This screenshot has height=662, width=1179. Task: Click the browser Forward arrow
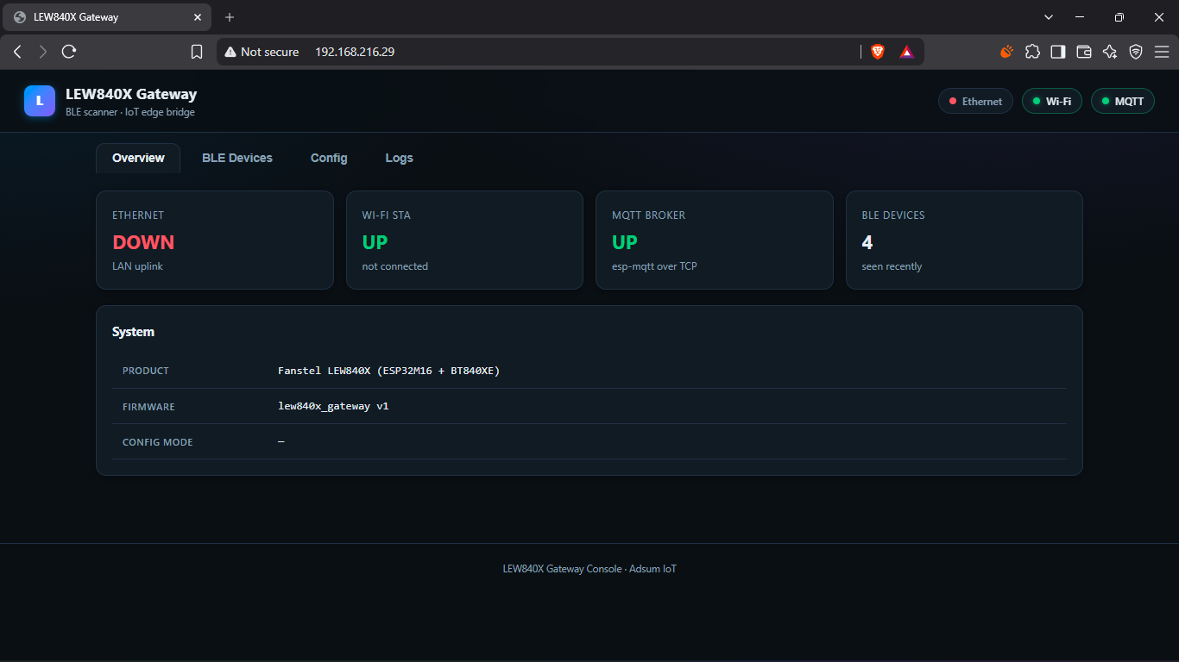pyautogui.click(x=43, y=52)
